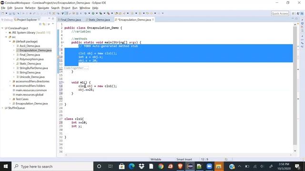Screen dimensions: 305x171
Task: Open the Search menu
Action: click(55, 8)
